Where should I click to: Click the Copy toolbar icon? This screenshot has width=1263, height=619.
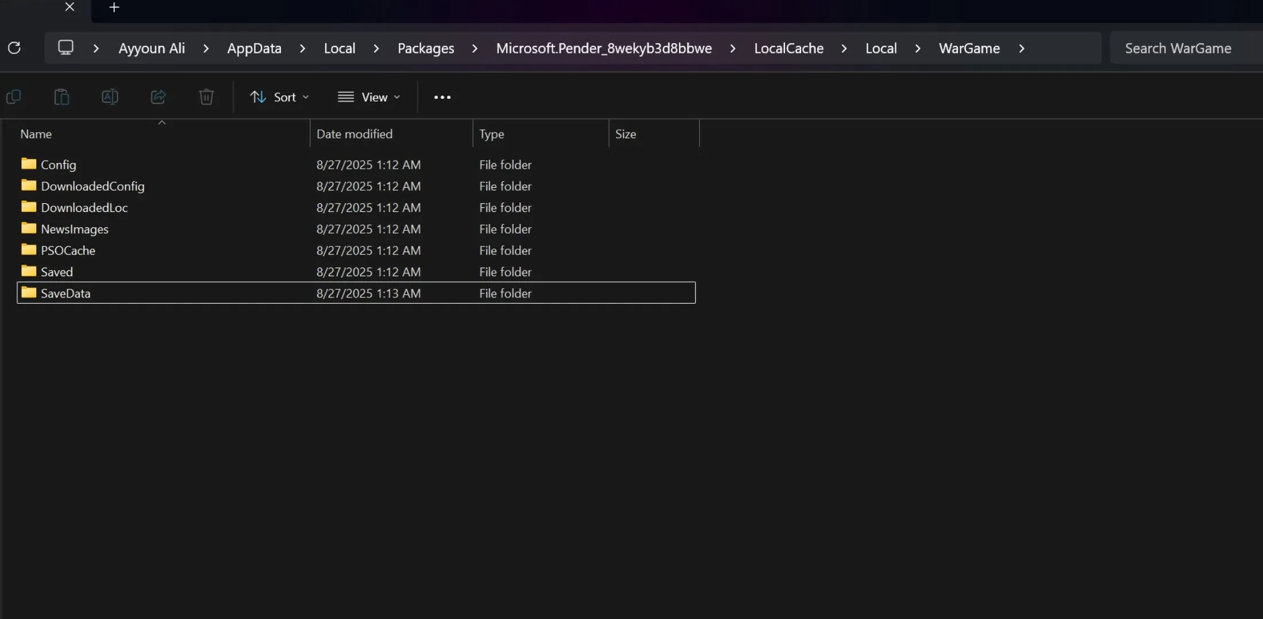tap(13, 97)
